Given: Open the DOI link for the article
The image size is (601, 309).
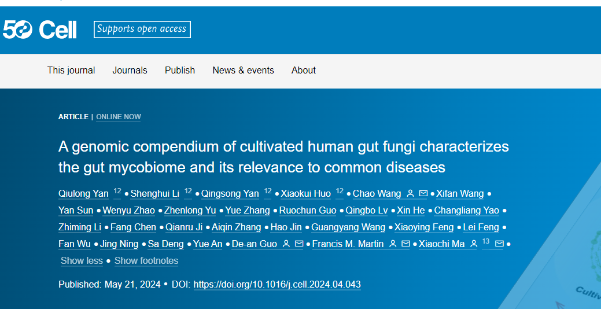Looking at the screenshot, I should pyautogui.click(x=277, y=285).
